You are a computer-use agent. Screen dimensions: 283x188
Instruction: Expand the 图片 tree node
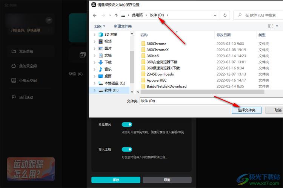94,49
